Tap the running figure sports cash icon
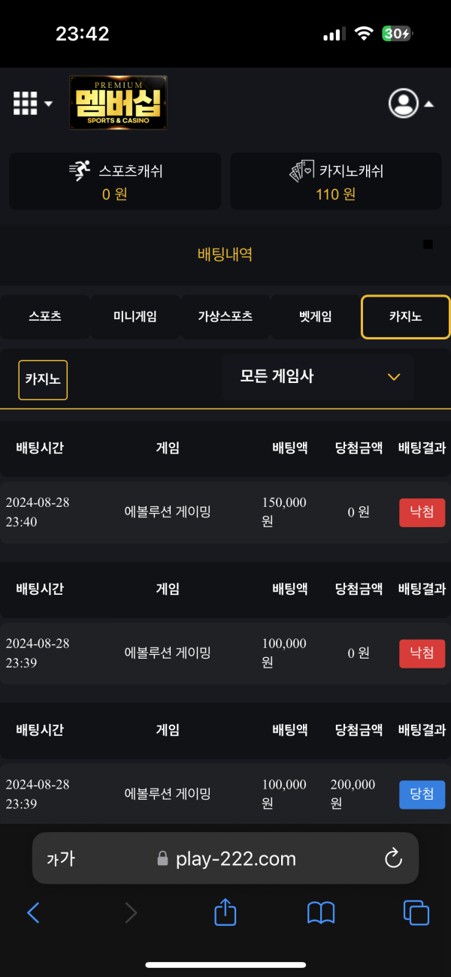 (x=80, y=171)
